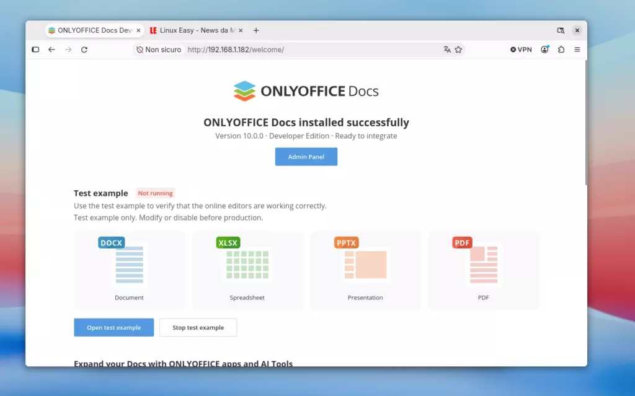Open the browser extensions icon
Viewport: 635px width, 396px height.
(x=561, y=50)
